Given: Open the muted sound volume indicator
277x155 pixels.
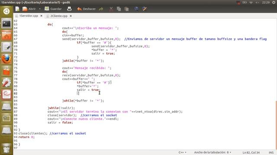Looking at the screenshot, I should click(257, 3).
